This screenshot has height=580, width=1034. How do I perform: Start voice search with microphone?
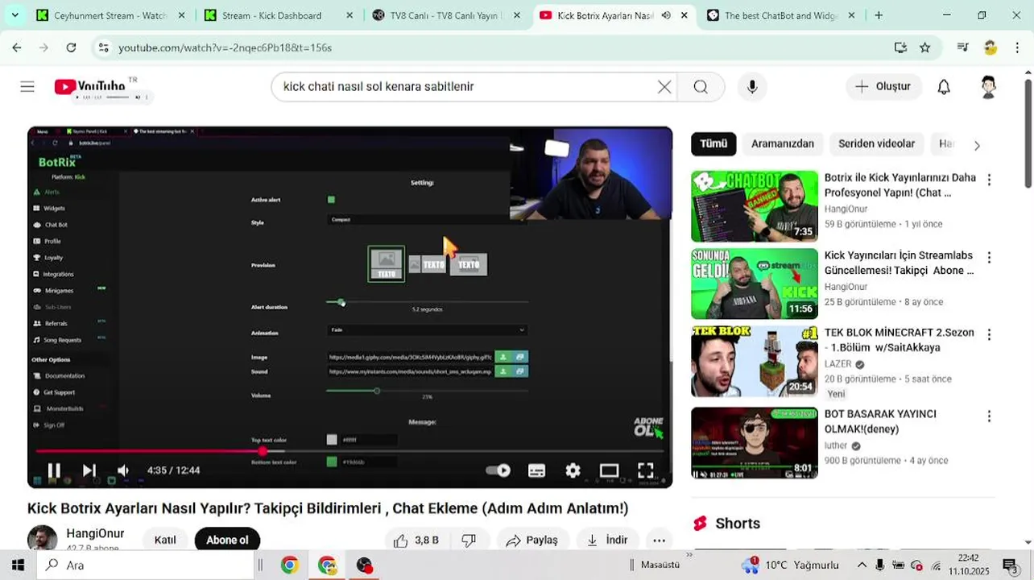[x=752, y=87]
